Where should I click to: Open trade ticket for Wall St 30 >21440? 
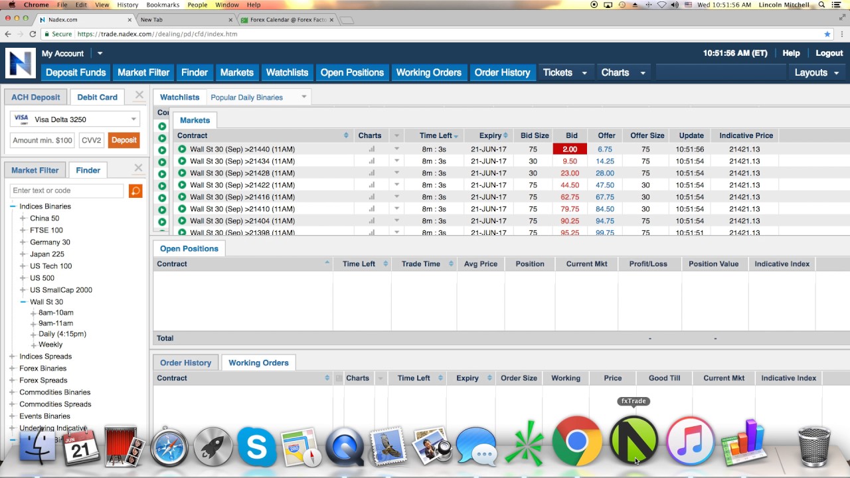tap(182, 149)
